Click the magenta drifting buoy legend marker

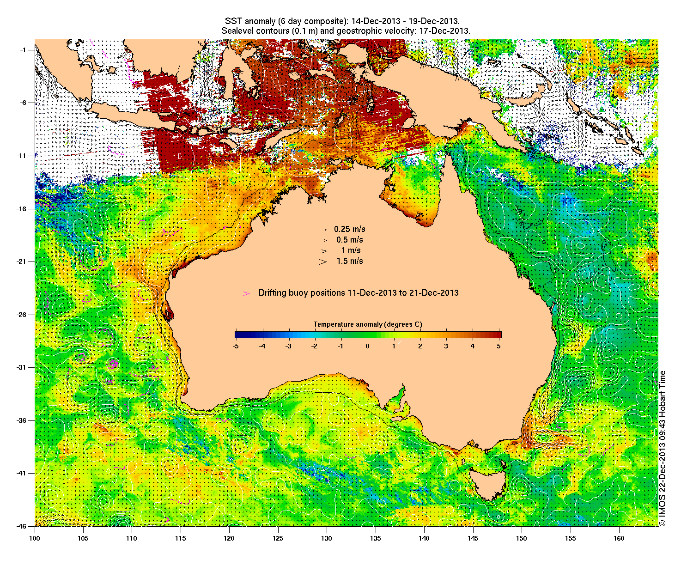pos(246,293)
